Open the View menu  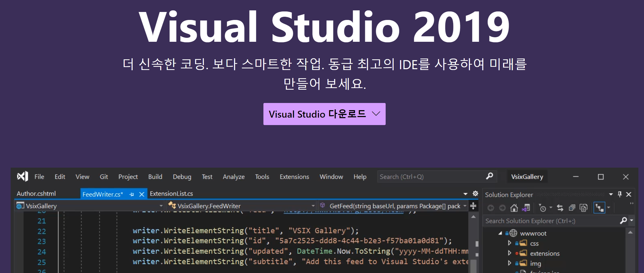(82, 177)
